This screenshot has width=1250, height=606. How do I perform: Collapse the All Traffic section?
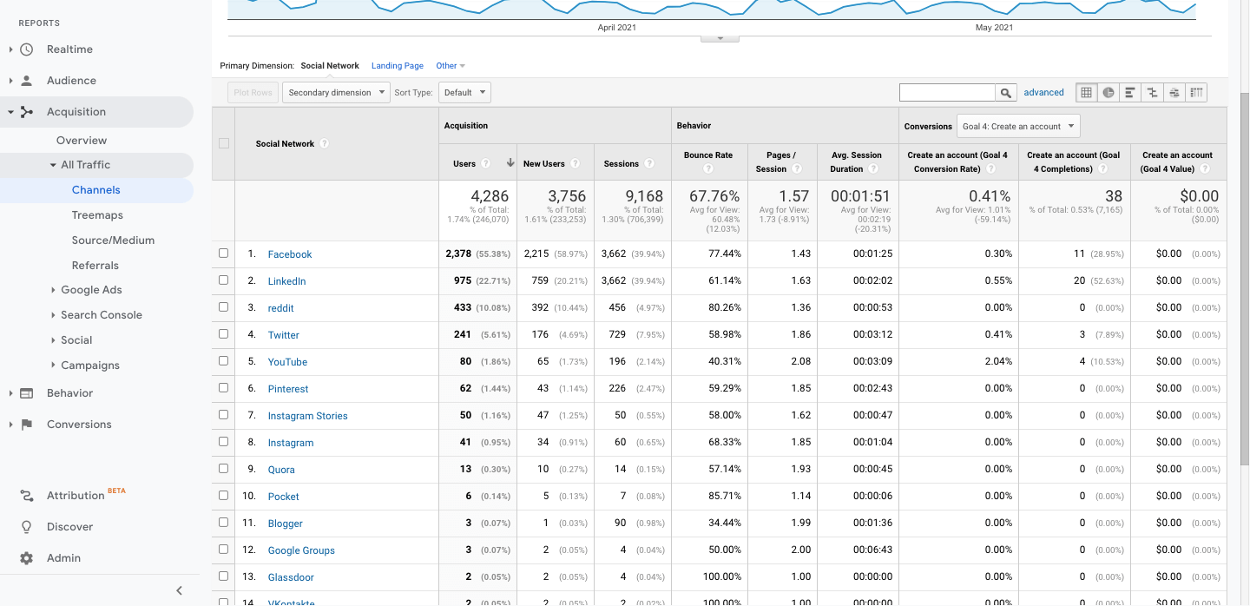click(53, 165)
